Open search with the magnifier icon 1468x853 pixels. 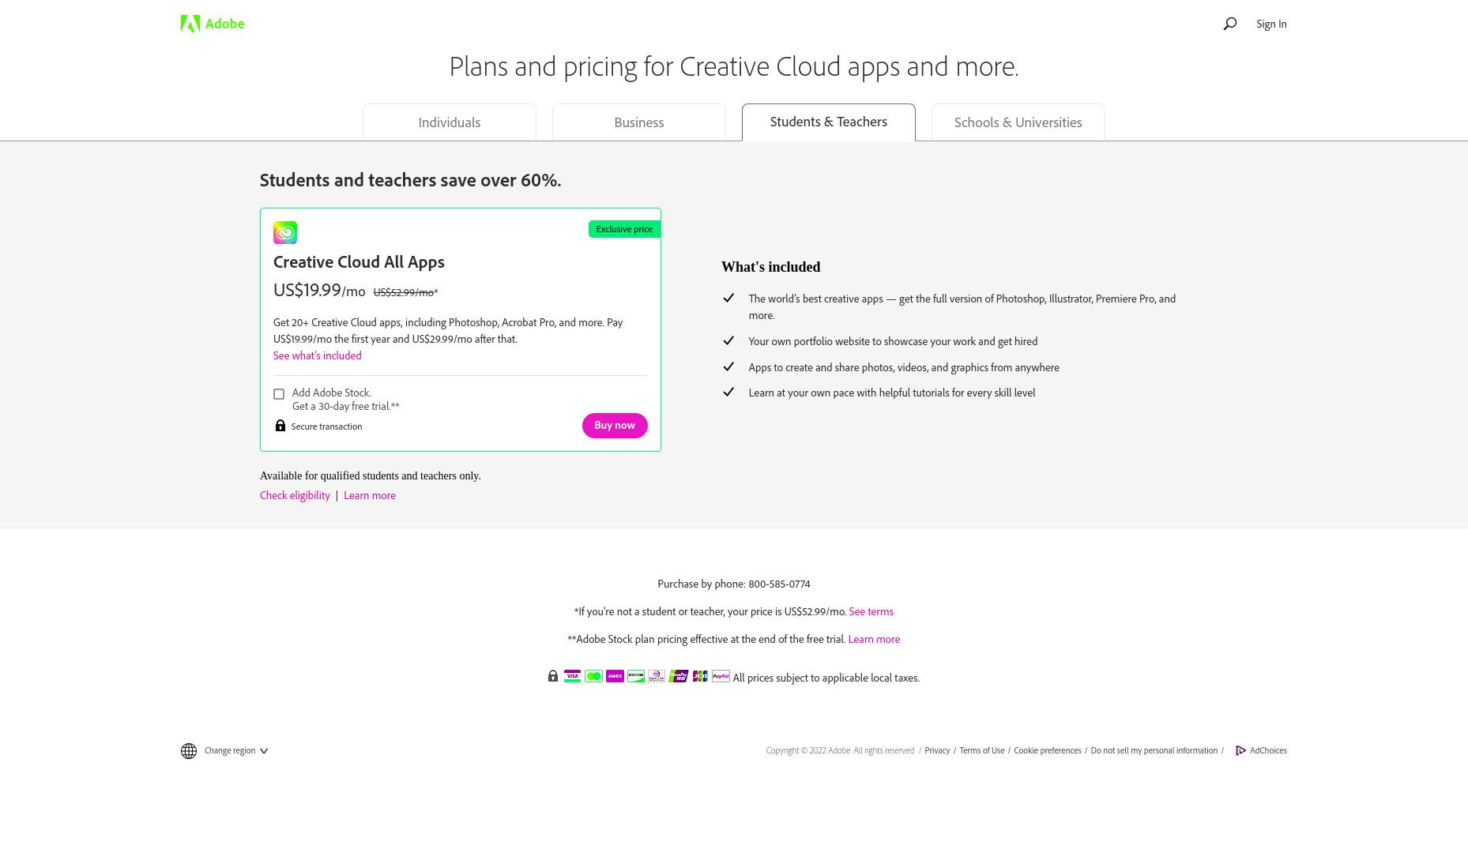click(x=1229, y=24)
